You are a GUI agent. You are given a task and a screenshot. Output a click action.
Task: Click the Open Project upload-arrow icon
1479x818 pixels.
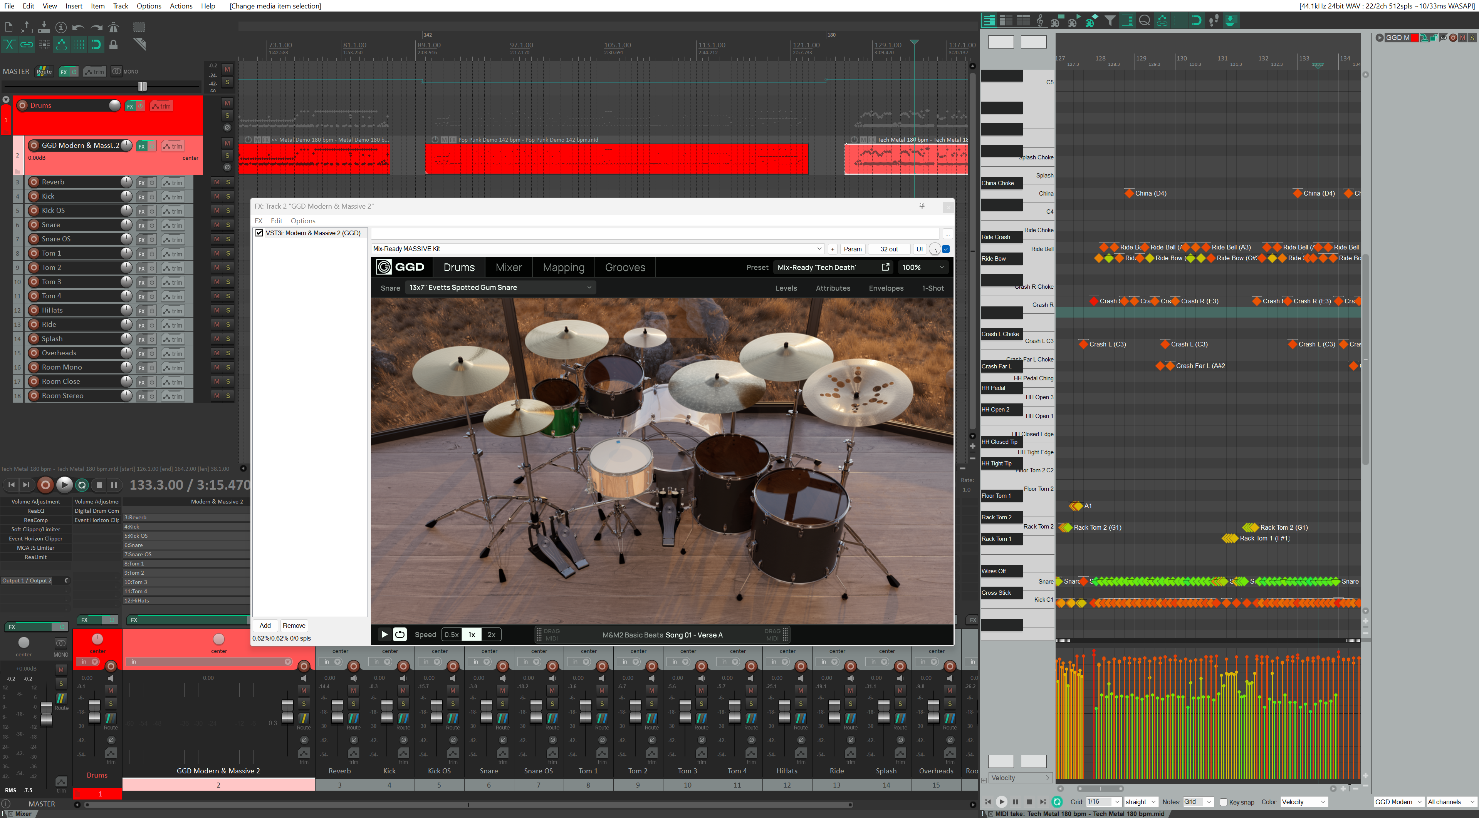click(x=27, y=27)
